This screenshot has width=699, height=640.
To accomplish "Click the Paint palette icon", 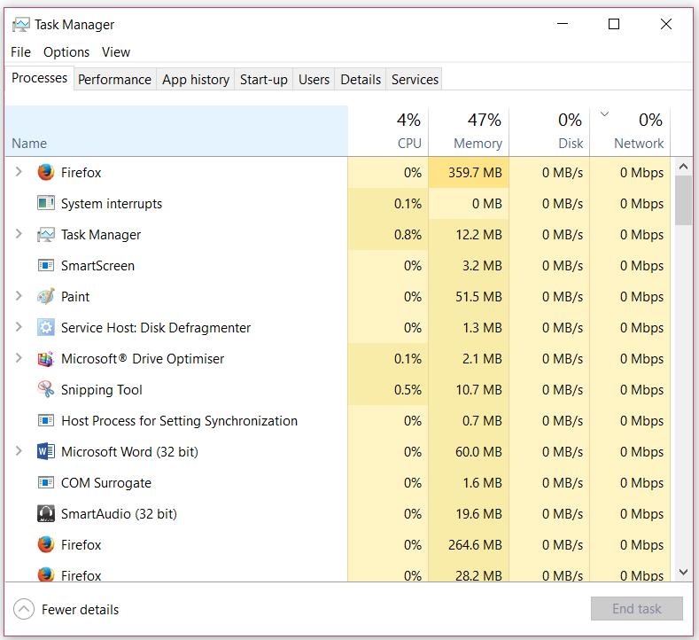I will point(46,296).
